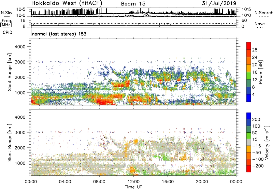Click the '4' power color bar tick label
The height and width of the screenshot is (189, 273).
tap(253, 94)
